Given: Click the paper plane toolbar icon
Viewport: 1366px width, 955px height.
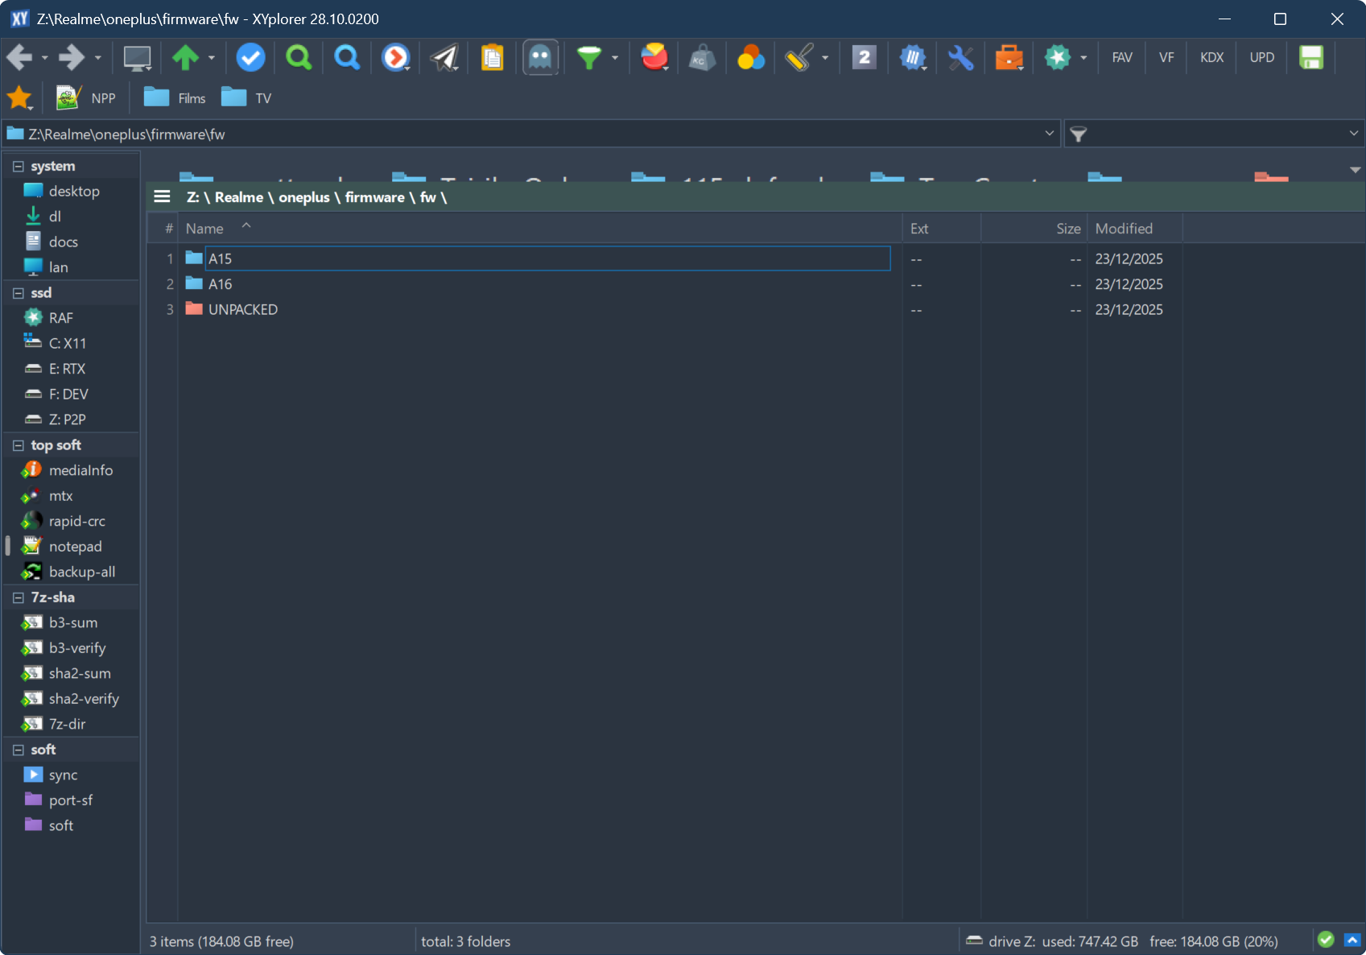Looking at the screenshot, I should [x=444, y=58].
